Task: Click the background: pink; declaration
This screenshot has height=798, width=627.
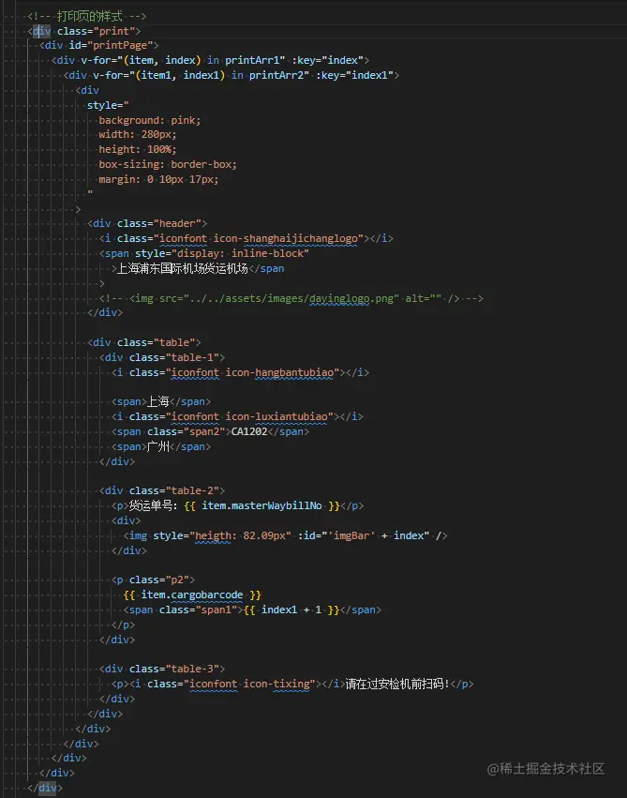Action: click(150, 120)
